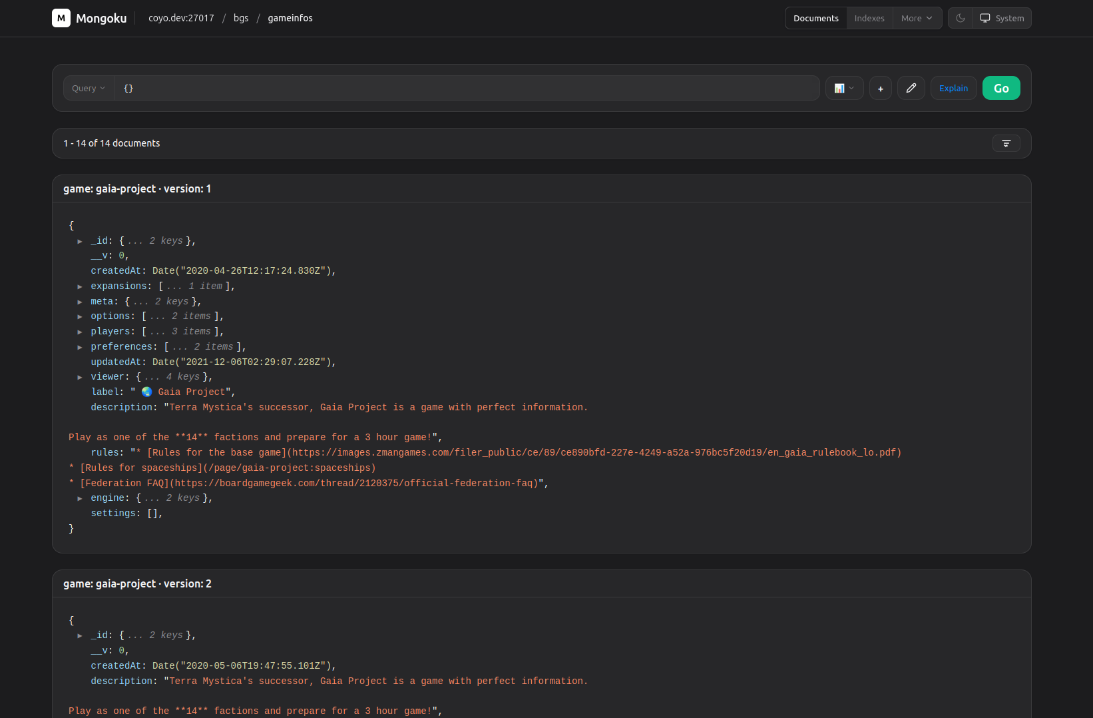This screenshot has width=1093, height=718.
Task: Expand the meta object
Action: 80,302
